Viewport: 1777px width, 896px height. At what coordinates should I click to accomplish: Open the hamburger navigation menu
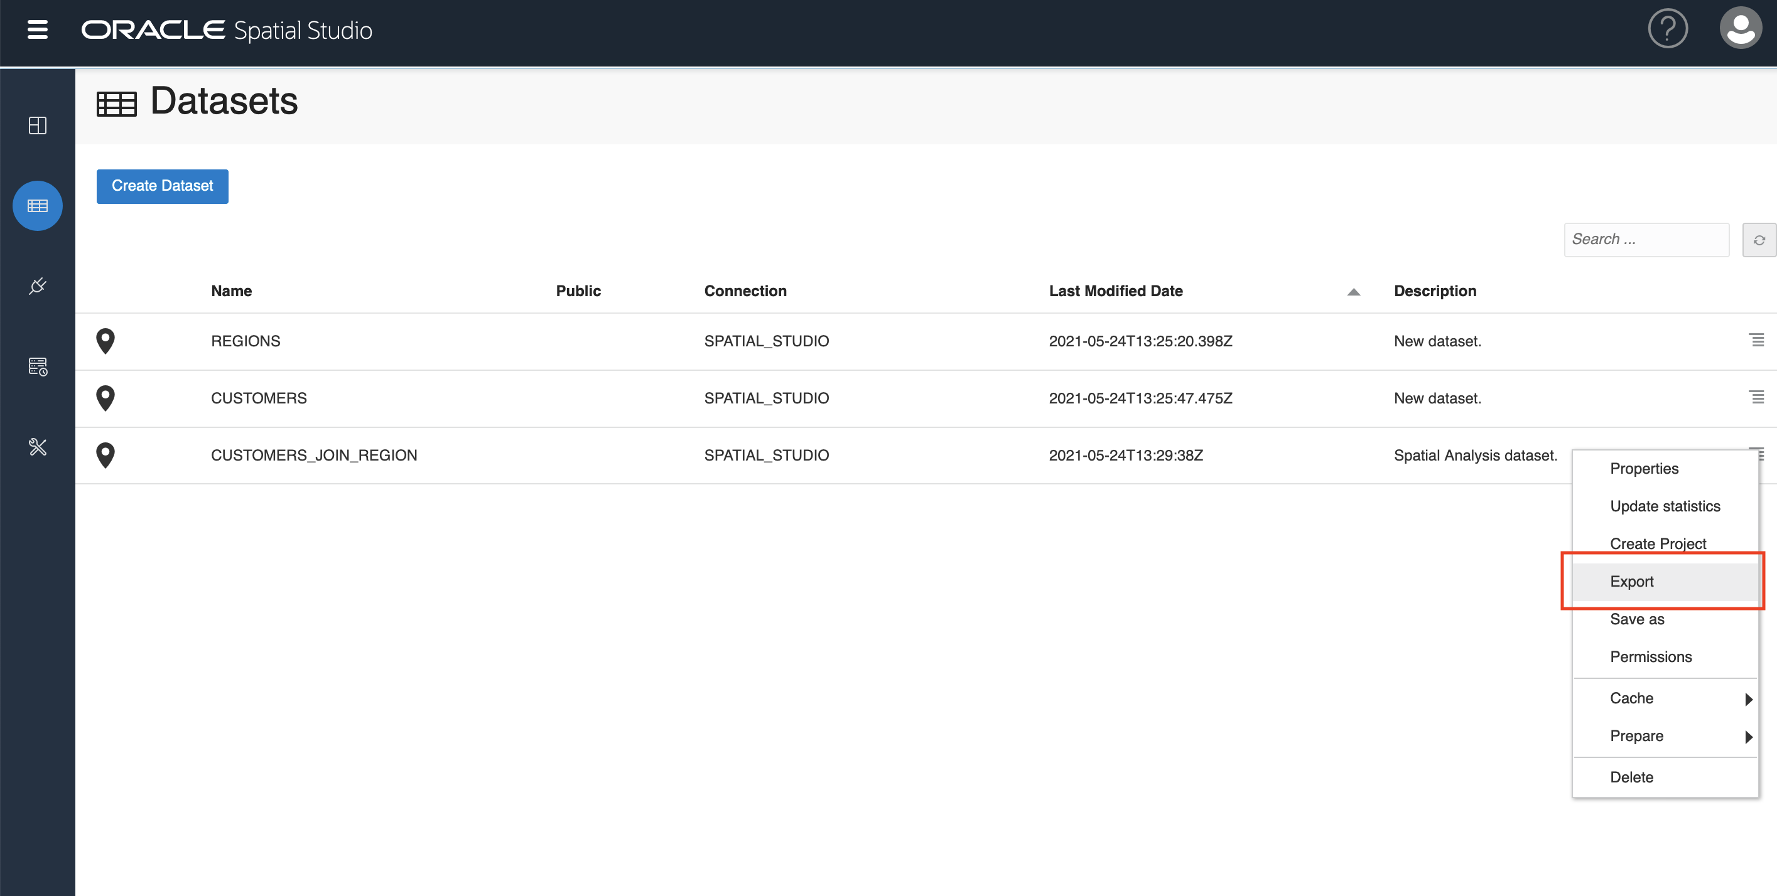click(37, 29)
